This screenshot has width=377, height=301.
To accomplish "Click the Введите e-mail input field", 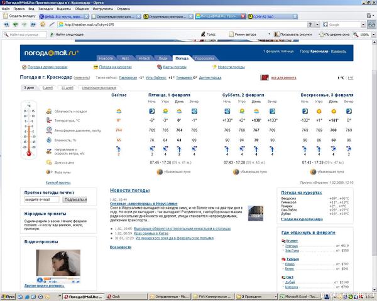I will (x=41, y=199).
